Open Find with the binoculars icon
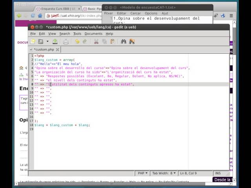This screenshot has height=188, width=251. click(124, 42)
